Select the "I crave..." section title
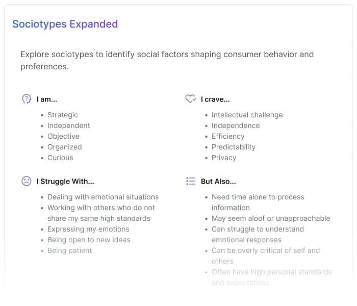 (215, 99)
